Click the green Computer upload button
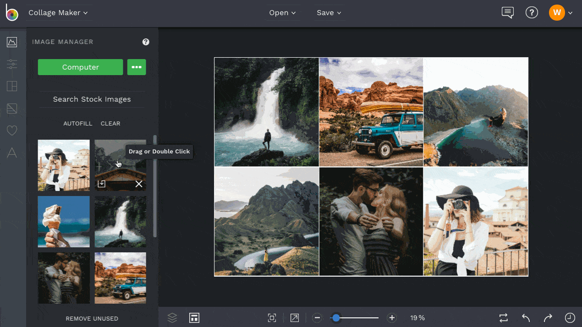The height and width of the screenshot is (327, 582). [80, 67]
